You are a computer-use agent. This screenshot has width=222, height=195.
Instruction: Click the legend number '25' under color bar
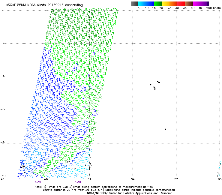coord(169,8)
